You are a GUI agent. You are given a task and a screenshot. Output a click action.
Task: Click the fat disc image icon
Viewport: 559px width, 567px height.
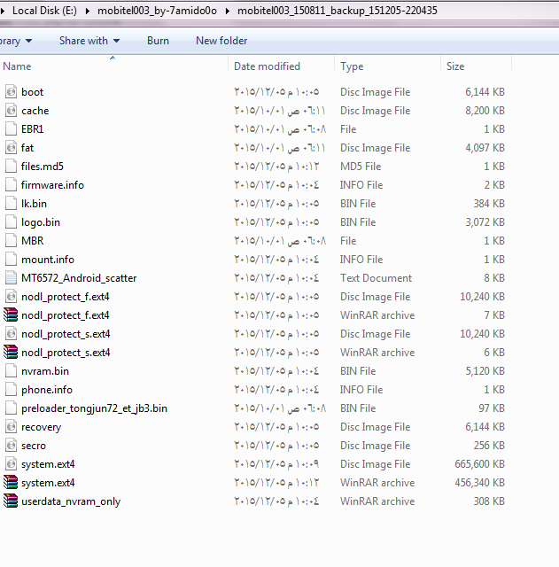click(12, 148)
